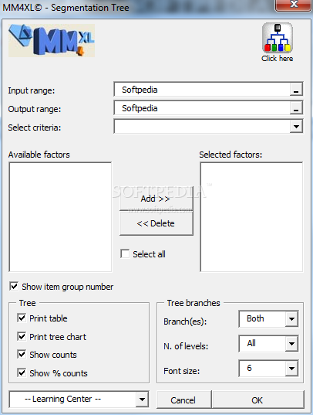The width and height of the screenshot is (313, 415).
Task: Click the << Delete button
Action: click(156, 223)
